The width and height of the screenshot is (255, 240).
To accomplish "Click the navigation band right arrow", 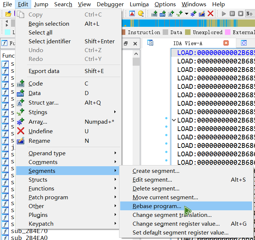I will 7,25.
